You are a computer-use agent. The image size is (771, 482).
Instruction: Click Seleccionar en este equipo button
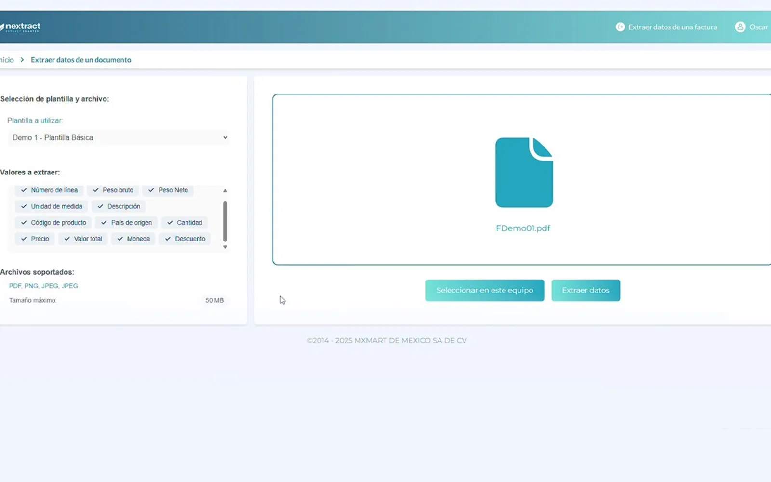(485, 290)
